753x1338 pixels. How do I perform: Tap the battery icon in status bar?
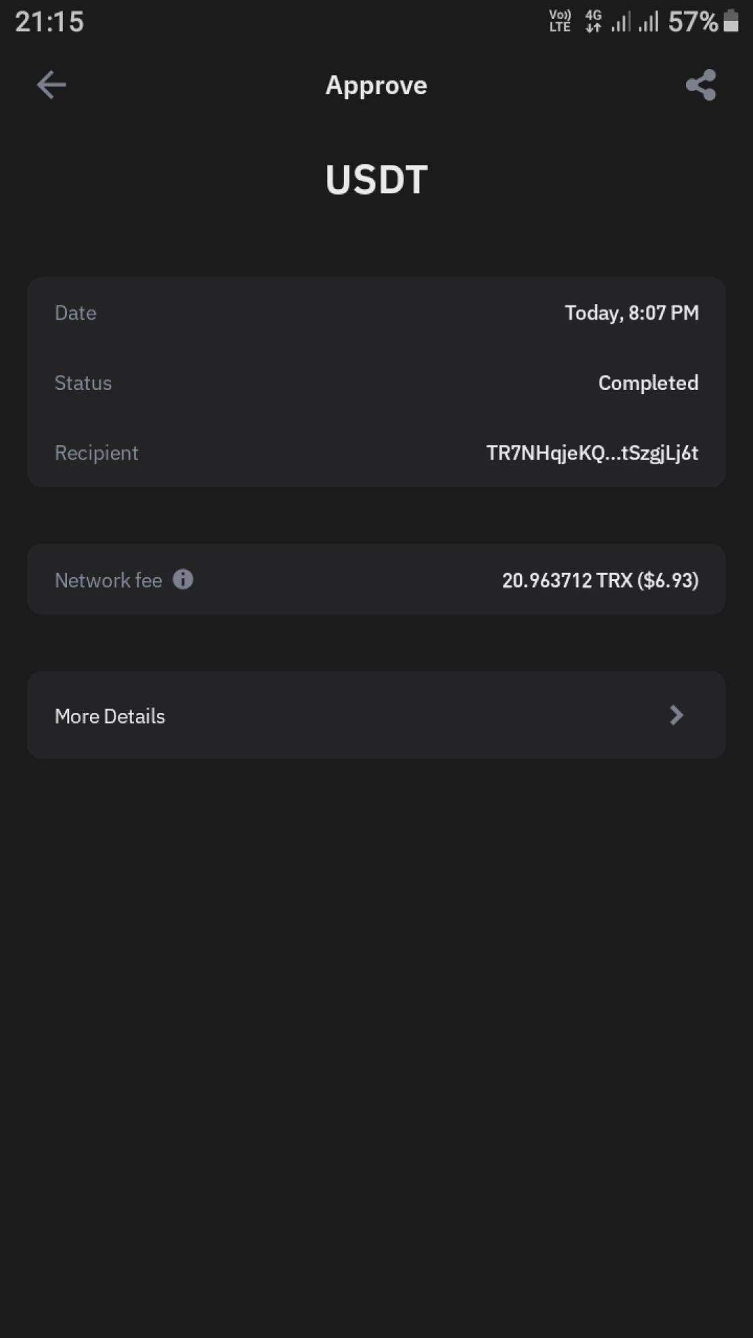pos(731,21)
